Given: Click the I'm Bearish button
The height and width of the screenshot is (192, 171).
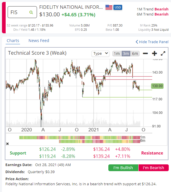Looking at the screenshot, I should click(154, 168).
